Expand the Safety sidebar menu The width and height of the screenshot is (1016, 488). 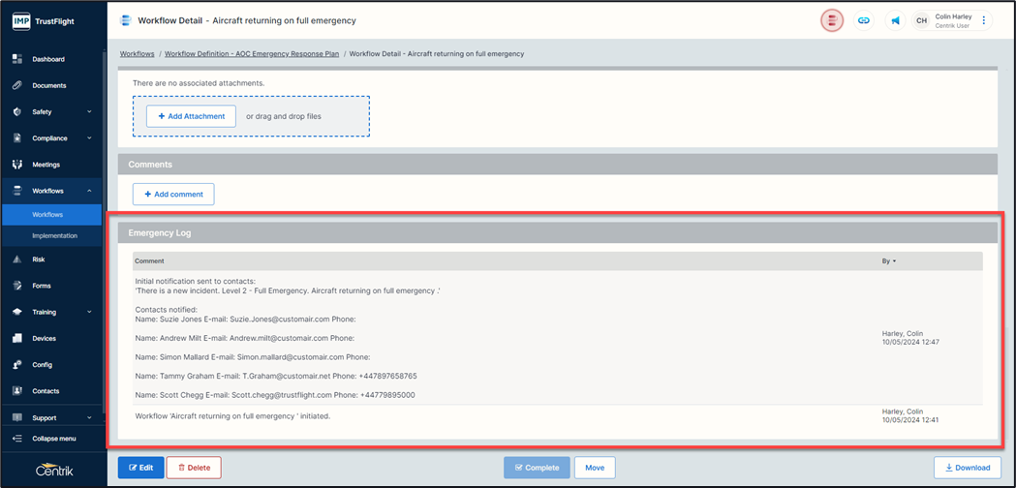click(x=52, y=112)
